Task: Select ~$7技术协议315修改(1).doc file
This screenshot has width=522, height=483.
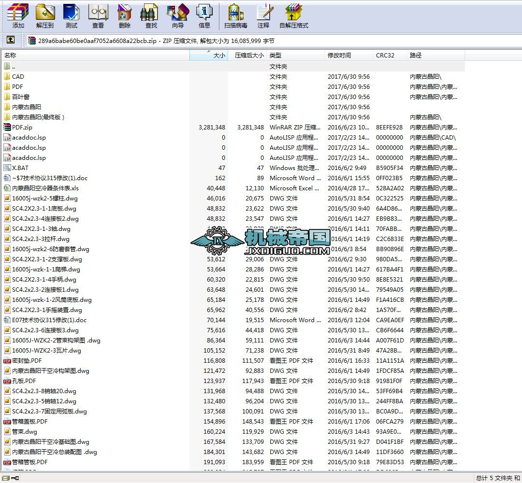Action: point(233,178)
